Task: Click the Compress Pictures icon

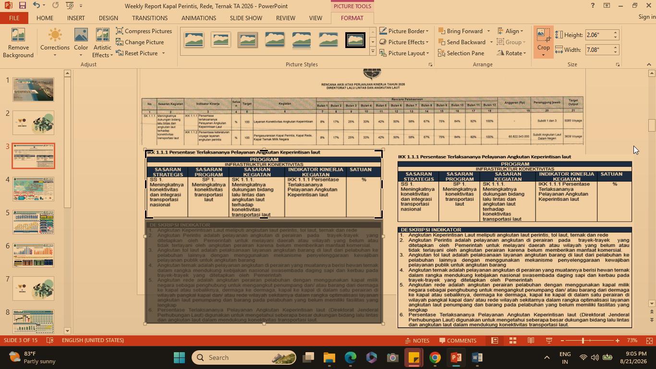Action: click(x=120, y=31)
